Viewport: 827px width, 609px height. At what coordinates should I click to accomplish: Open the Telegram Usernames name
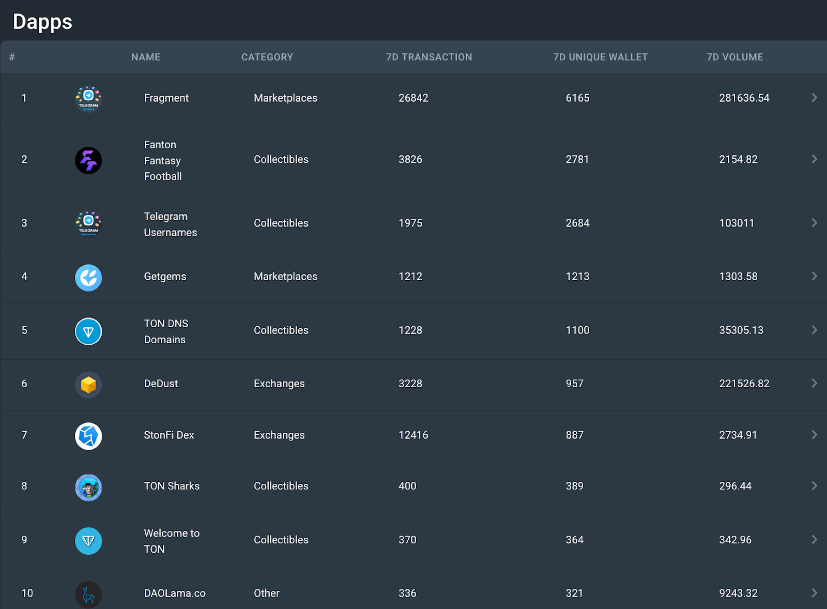(171, 224)
